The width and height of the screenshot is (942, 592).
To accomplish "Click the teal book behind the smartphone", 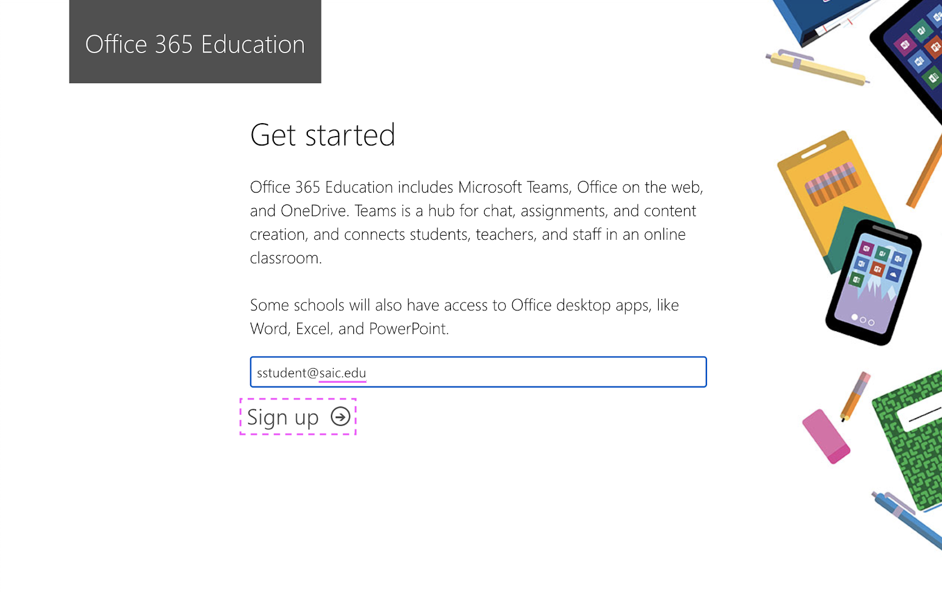I will point(848,236).
